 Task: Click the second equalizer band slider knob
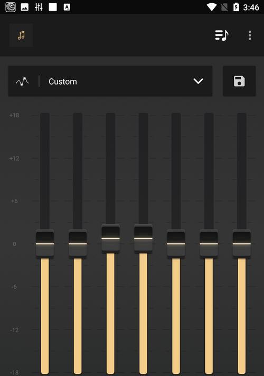click(x=78, y=244)
